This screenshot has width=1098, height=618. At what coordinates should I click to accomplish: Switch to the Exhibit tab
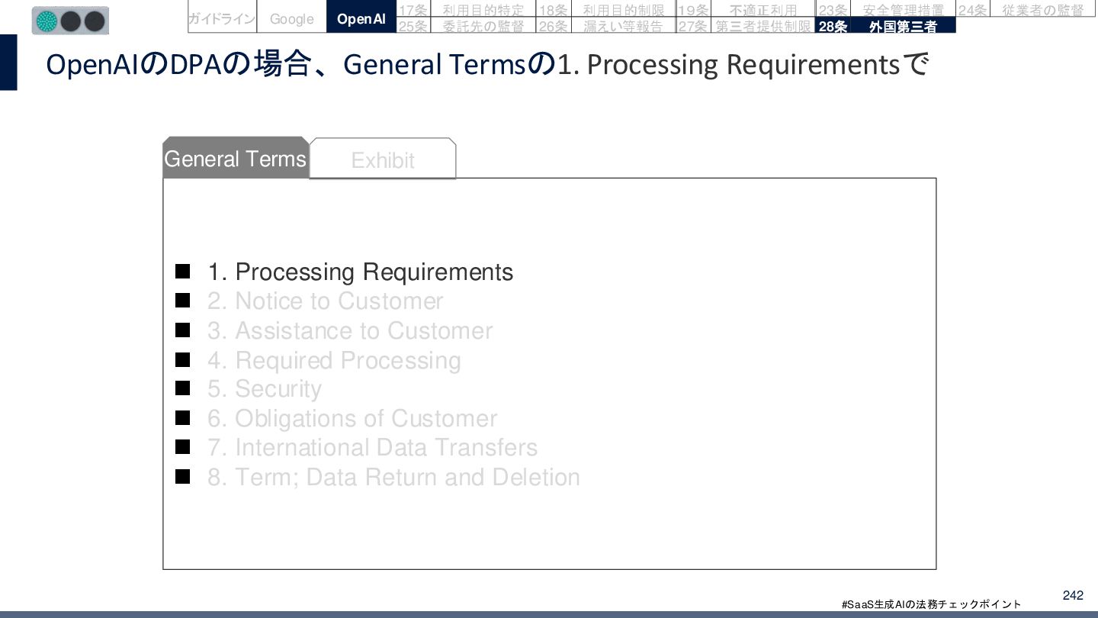[383, 159]
